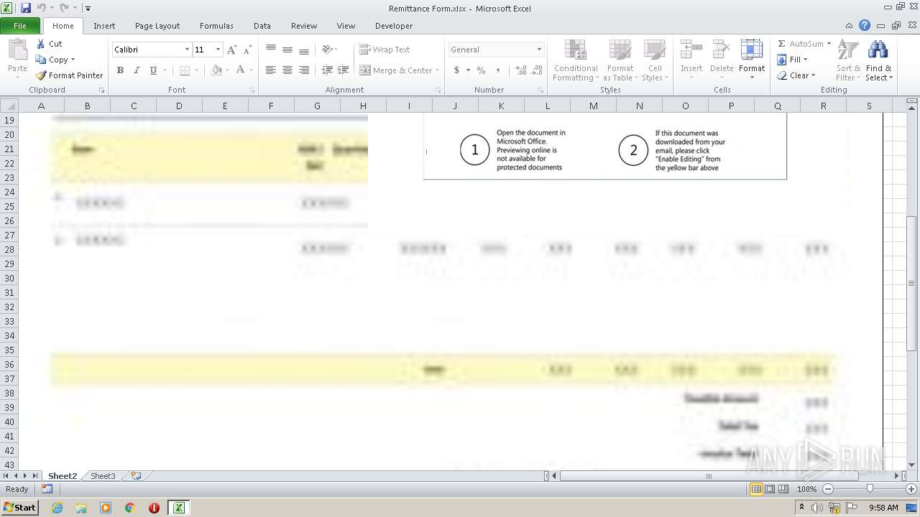Switch to the Data tab
The width and height of the screenshot is (920, 517).
[262, 26]
